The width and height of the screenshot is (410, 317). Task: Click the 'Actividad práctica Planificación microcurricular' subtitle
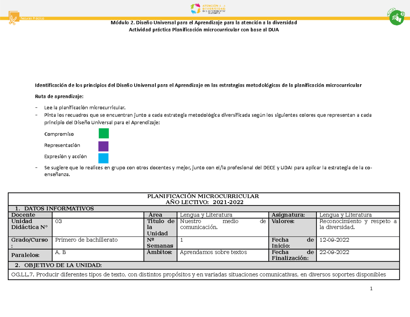coord(205,29)
